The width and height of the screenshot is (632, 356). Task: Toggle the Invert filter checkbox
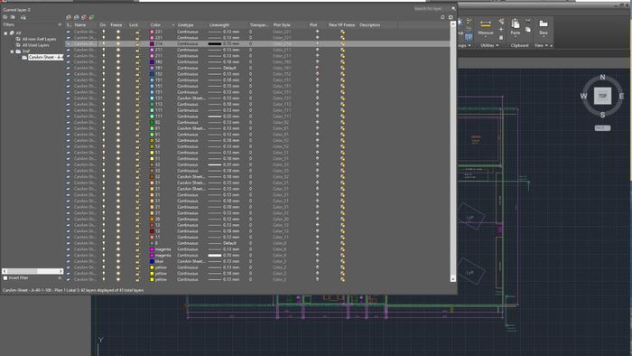[5, 277]
